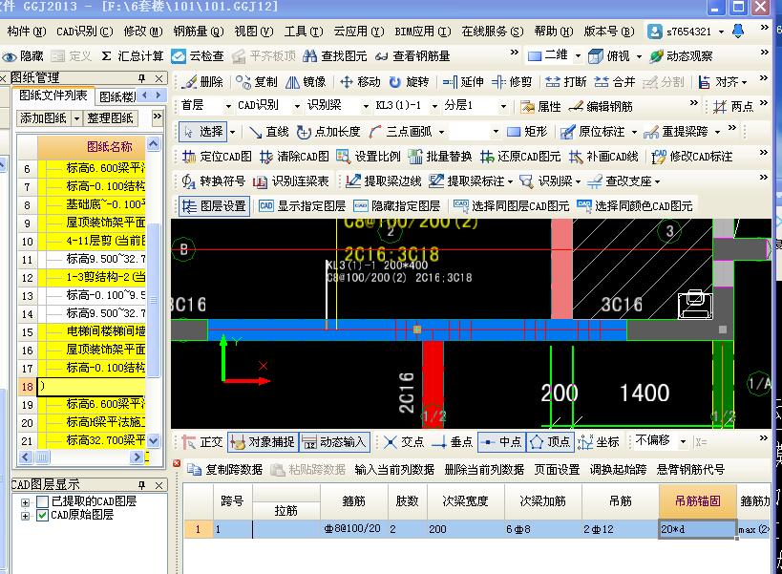Switch to 图纸文件列表 tab
782x574 pixels.
[53, 96]
